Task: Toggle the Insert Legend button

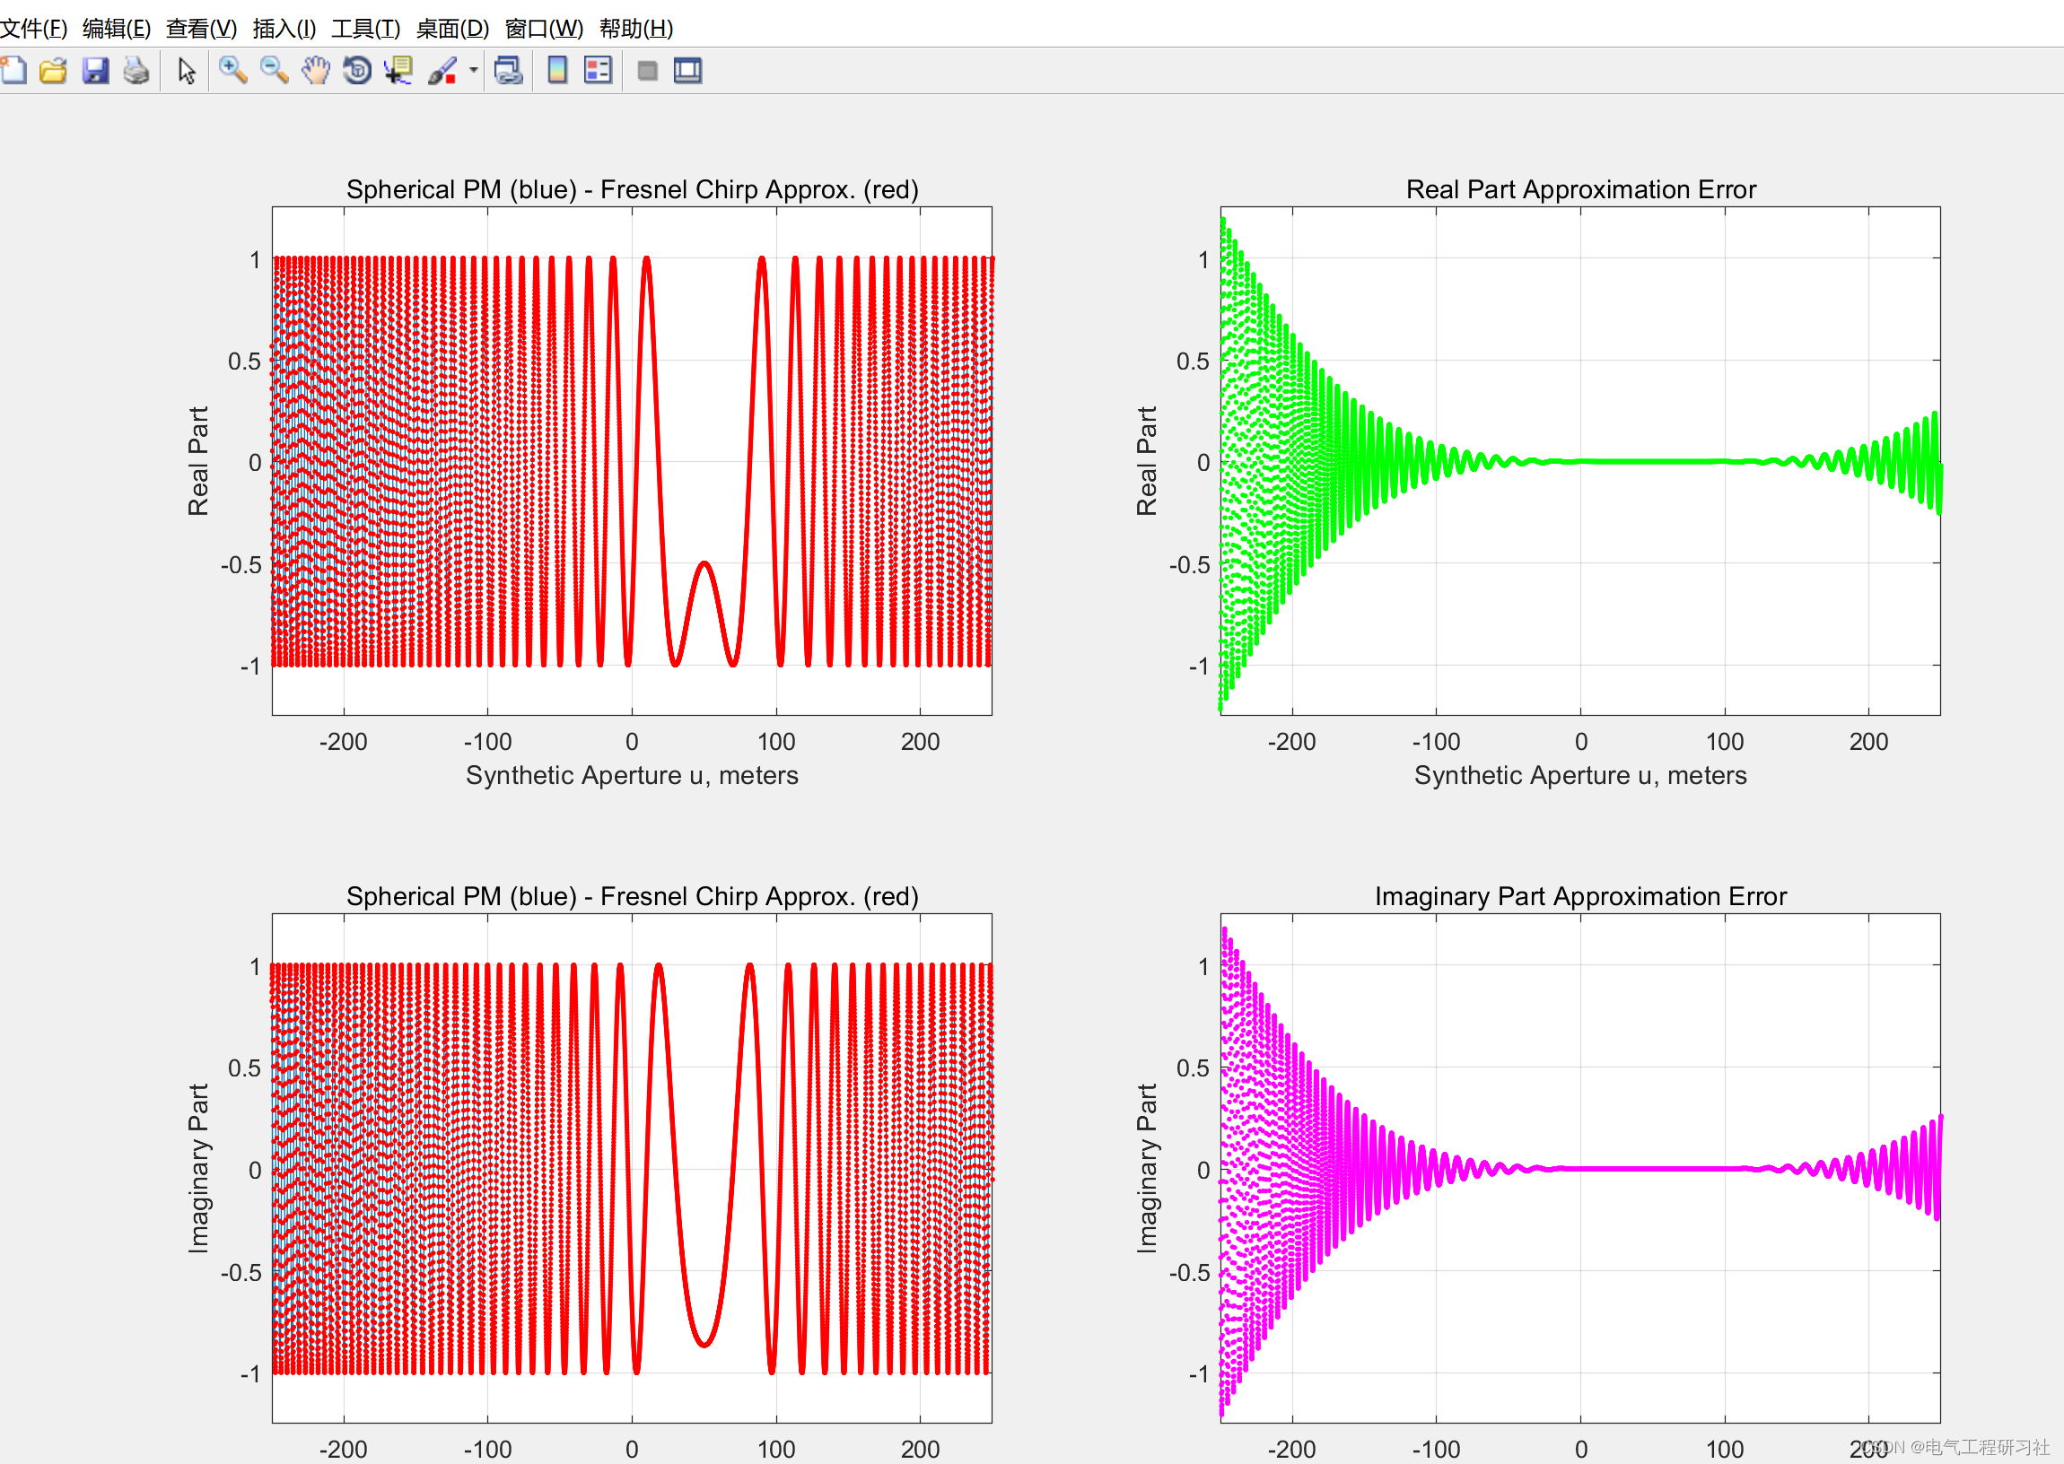Action: click(x=598, y=70)
